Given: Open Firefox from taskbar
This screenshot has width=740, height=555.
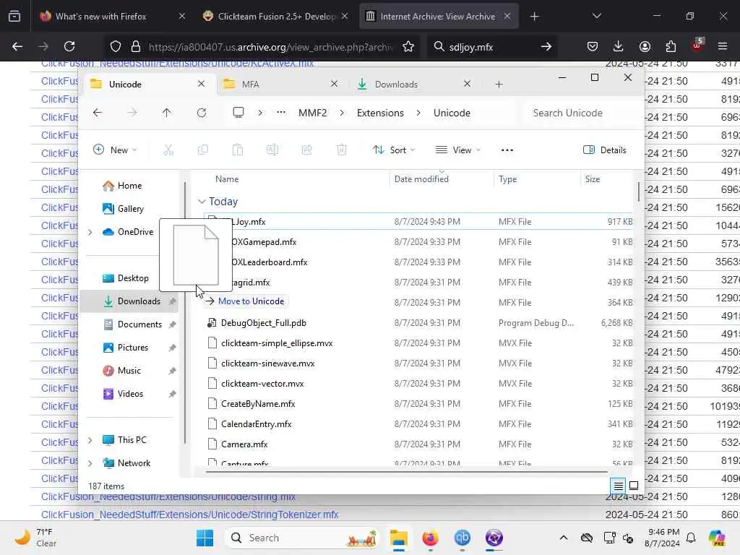Looking at the screenshot, I should click(430, 538).
